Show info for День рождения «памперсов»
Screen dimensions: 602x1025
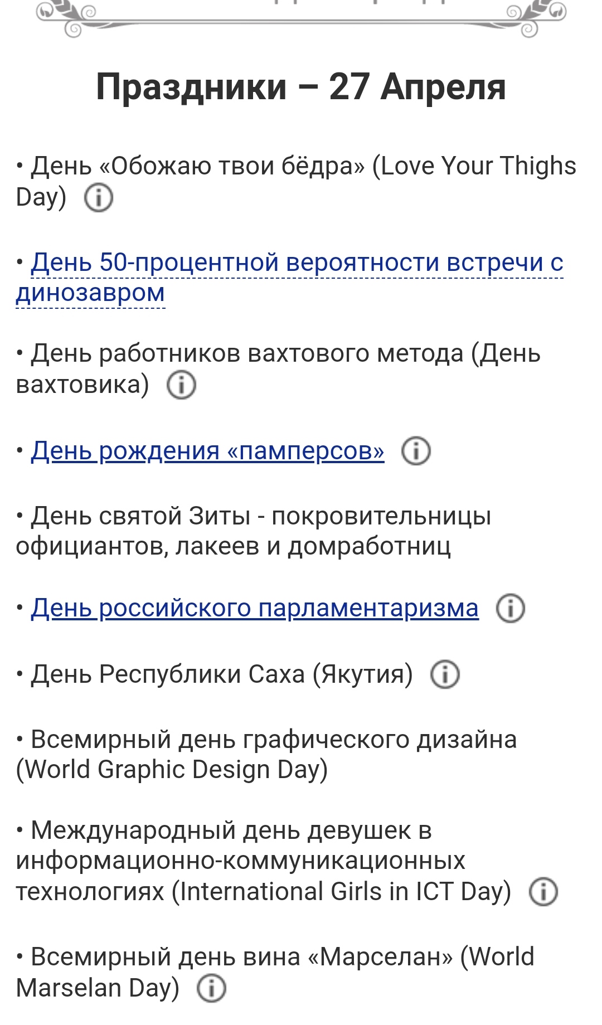(x=416, y=451)
